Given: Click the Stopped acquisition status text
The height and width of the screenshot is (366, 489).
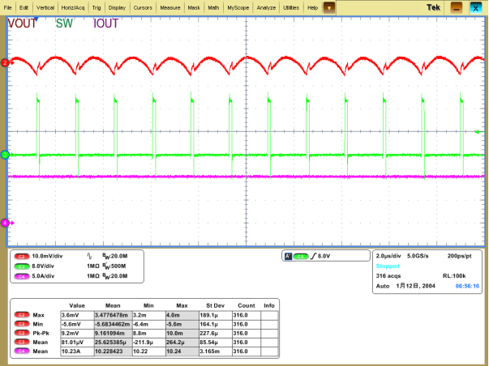Looking at the screenshot, I should pyautogui.click(x=388, y=265).
